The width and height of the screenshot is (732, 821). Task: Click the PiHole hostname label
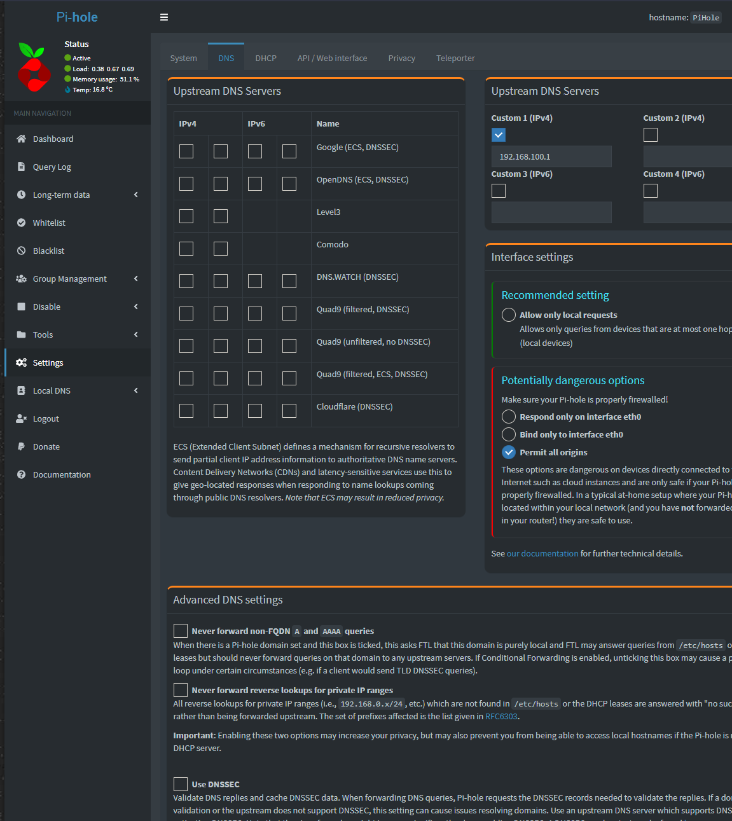706,18
